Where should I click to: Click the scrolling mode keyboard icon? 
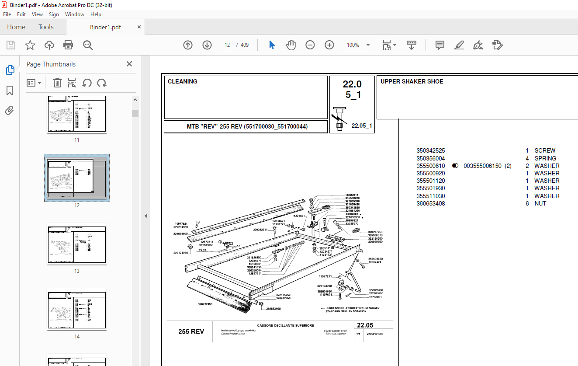(411, 45)
